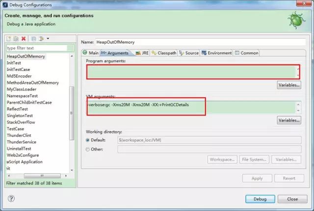Select the Arguments tab

coord(115,53)
